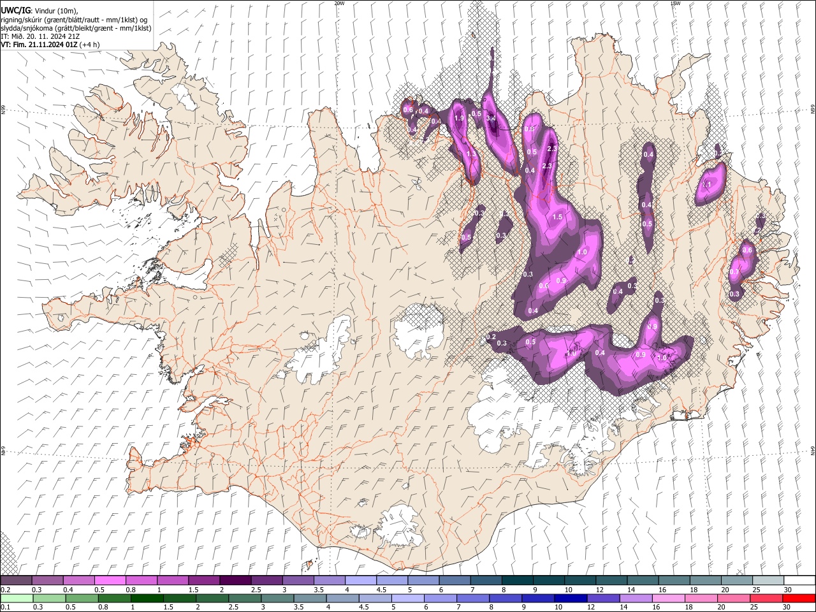Click the light lavender 4–4.5 snow legend swatch
This screenshot has width=816, height=612.
click(x=361, y=581)
